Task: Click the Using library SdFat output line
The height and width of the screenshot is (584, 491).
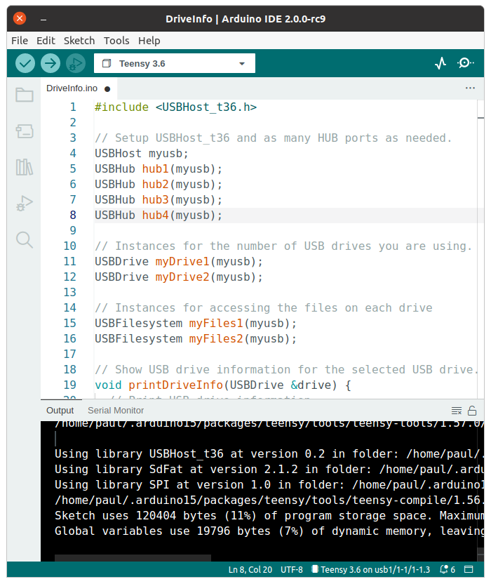Action: [269, 470]
